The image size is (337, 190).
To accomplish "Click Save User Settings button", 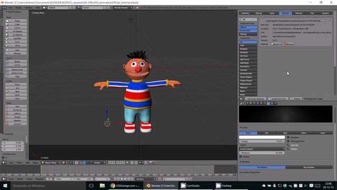I will click(255, 99).
